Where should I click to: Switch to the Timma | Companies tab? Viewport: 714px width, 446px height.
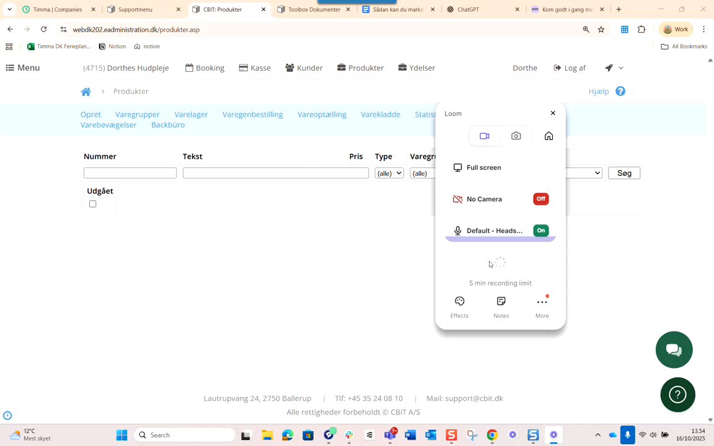(x=58, y=9)
